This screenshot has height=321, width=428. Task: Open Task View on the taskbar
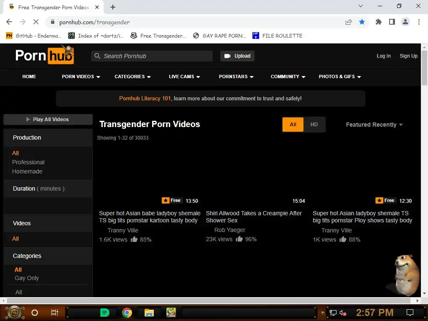55,313
